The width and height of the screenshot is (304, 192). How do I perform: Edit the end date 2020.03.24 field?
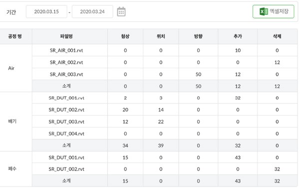92,11
